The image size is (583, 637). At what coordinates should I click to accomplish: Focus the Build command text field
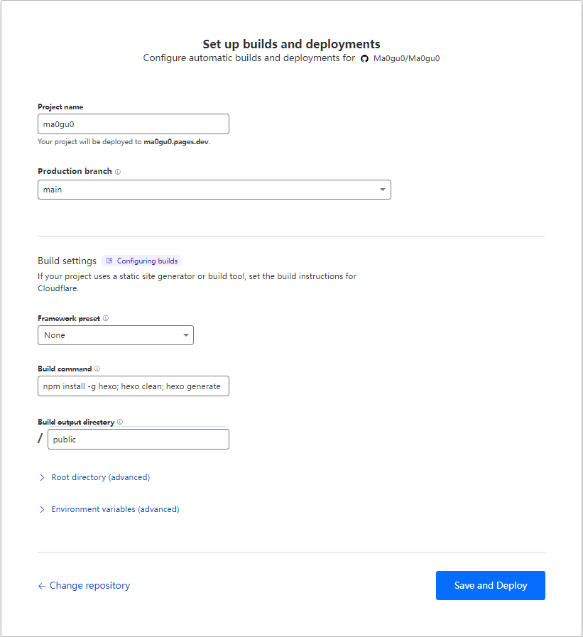tap(134, 386)
